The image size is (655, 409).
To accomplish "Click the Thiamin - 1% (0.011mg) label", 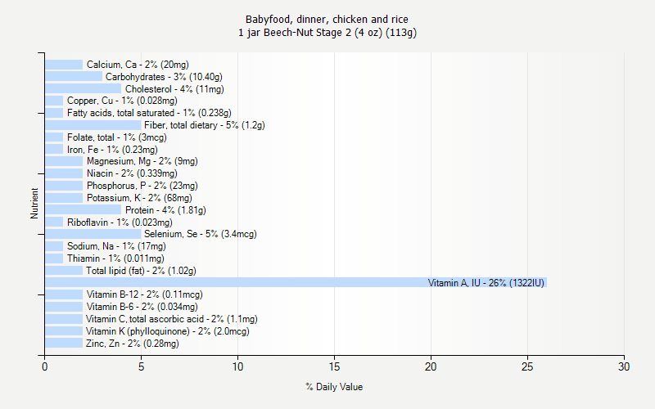I will click(115, 258).
